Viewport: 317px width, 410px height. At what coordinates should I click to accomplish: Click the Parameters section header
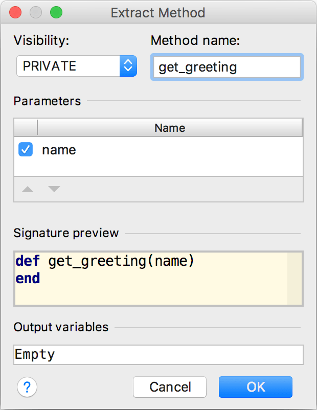[x=47, y=101]
